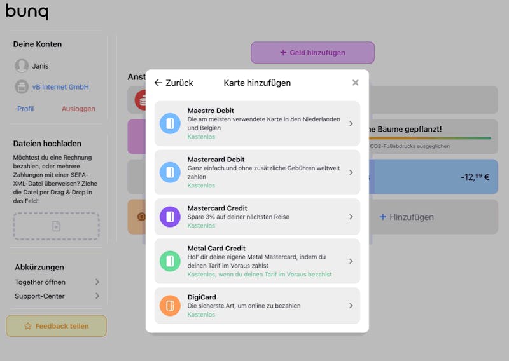Switch to the Janis account
Screen dimensions: 509x361
pos(40,66)
